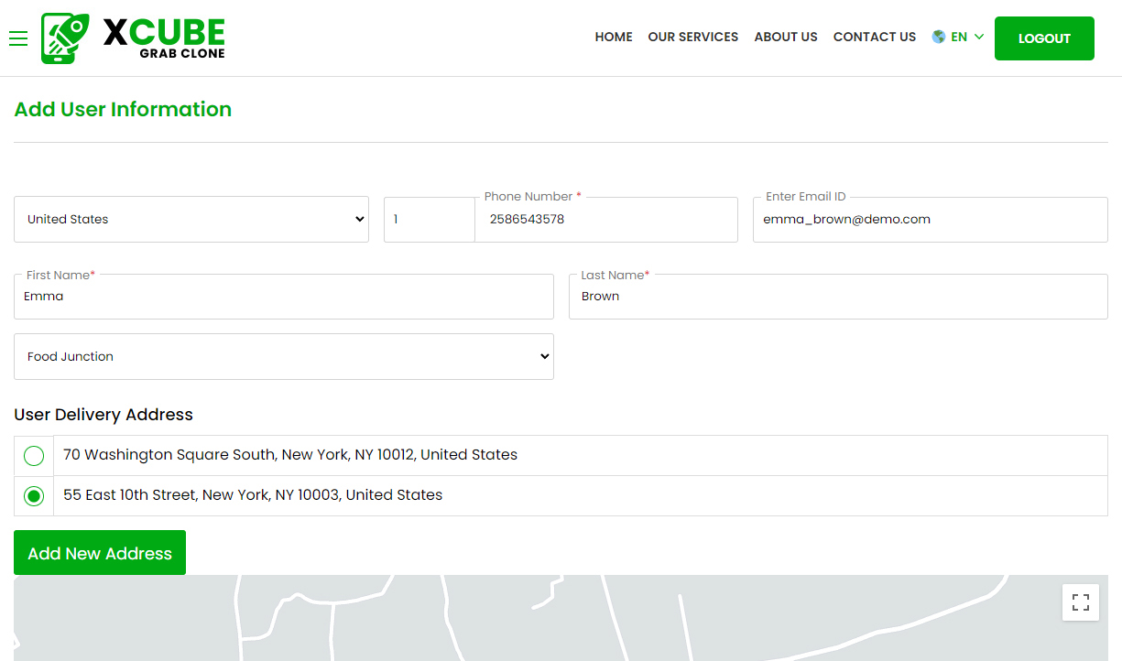The width and height of the screenshot is (1122, 661).
Task: Click the LOGOUT button
Action: (1044, 38)
